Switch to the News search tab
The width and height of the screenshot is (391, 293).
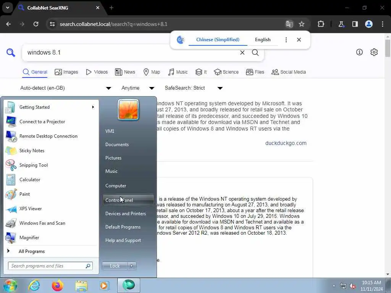[125, 72]
